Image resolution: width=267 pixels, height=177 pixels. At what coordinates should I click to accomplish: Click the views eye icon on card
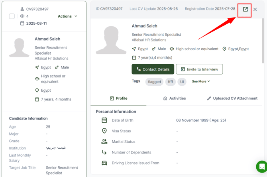click(22, 16)
